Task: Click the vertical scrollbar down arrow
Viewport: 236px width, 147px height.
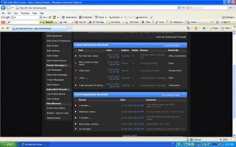Action: coord(233,135)
